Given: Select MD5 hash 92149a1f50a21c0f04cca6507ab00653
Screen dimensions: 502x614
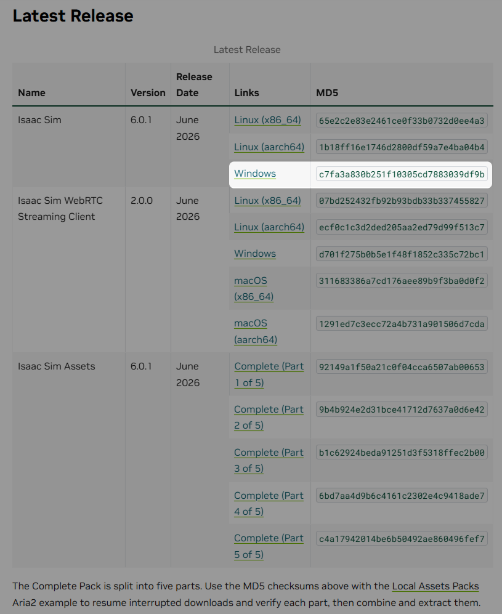Looking at the screenshot, I should (x=402, y=367).
